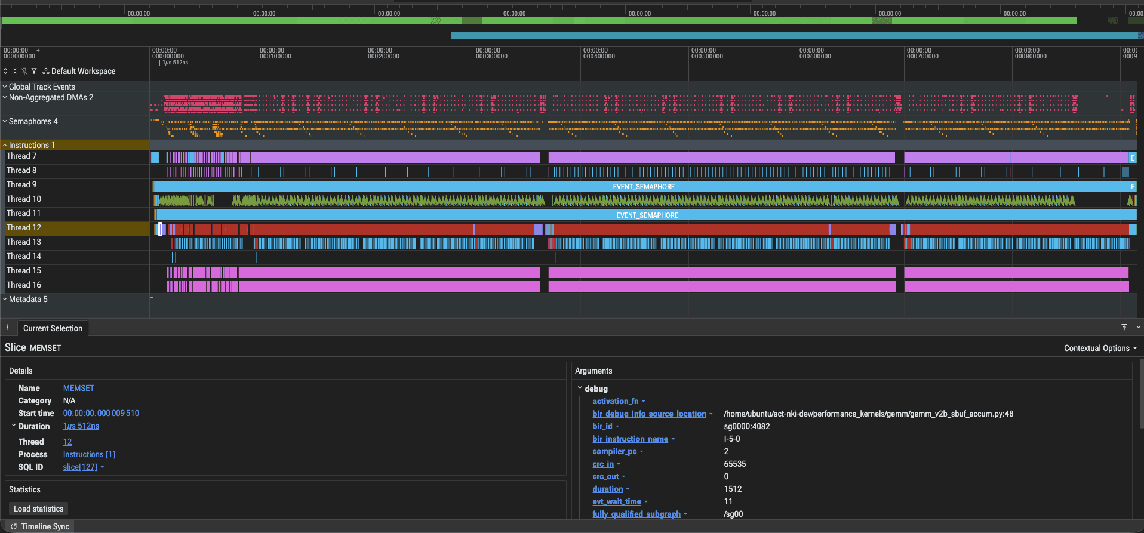Image resolution: width=1144 pixels, height=533 pixels.
Task: Collapse the Duration row chevron
Action: (14, 426)
